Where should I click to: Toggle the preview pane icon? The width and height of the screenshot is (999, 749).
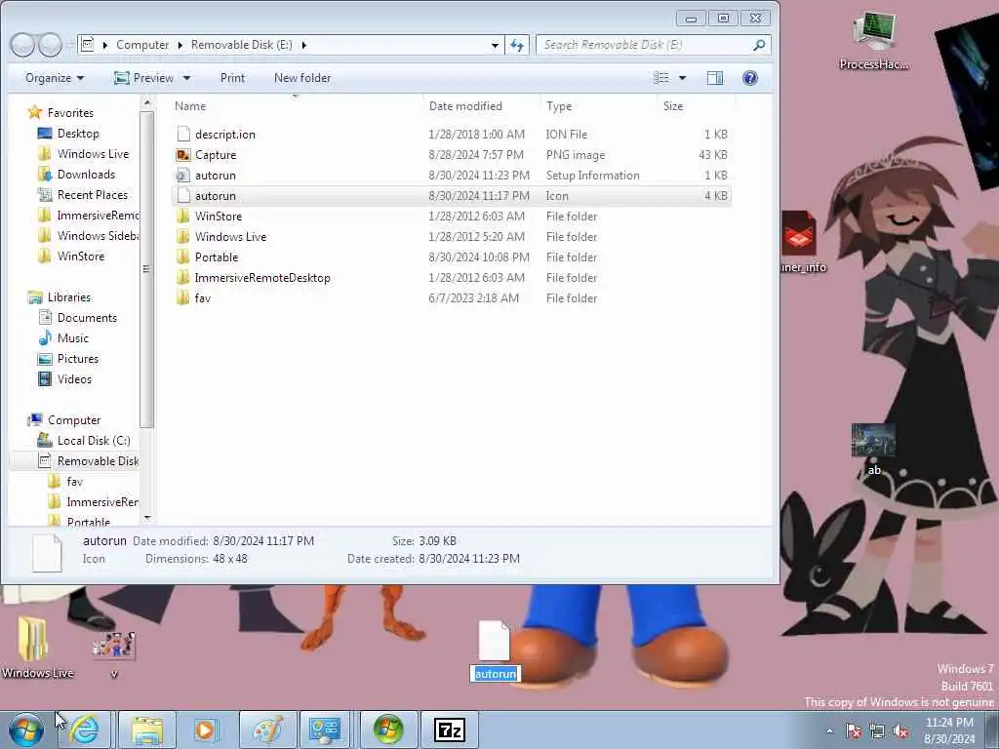(715, 78)
